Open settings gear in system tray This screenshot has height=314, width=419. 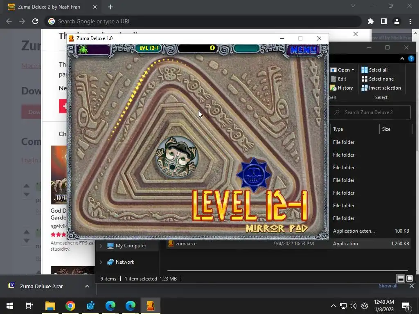pos(365,306)
